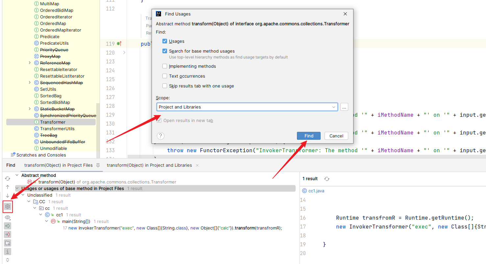Select Scratches and Consoles tree item
Viewport: 486px width, 264px height.
point(41,155)
